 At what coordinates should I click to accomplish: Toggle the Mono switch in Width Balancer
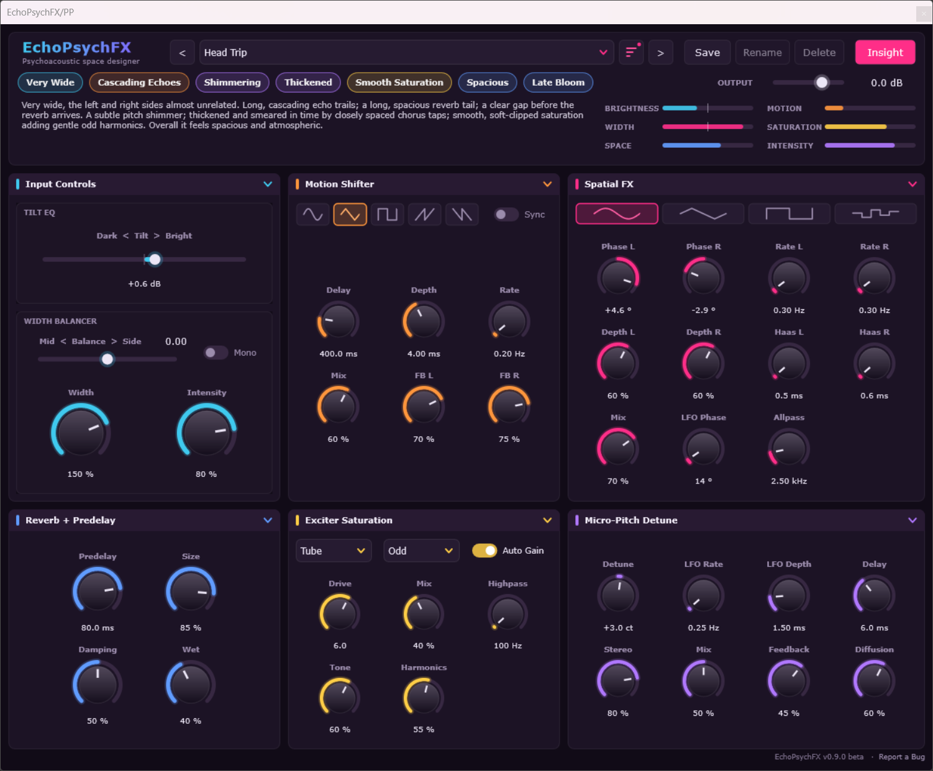click(x=216, y=353)
